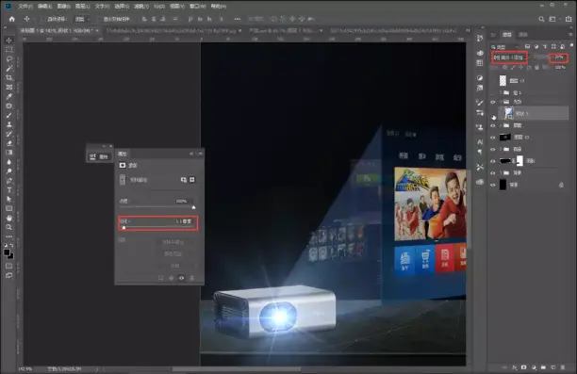Create a new group with the folder icon at Layers bottom
The width and height of the screenshot is (577, 374).
point(543,367)
